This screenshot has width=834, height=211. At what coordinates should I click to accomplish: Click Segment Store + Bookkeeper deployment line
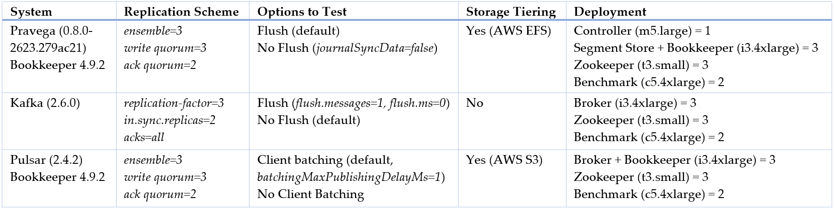[x=696, y=48]
